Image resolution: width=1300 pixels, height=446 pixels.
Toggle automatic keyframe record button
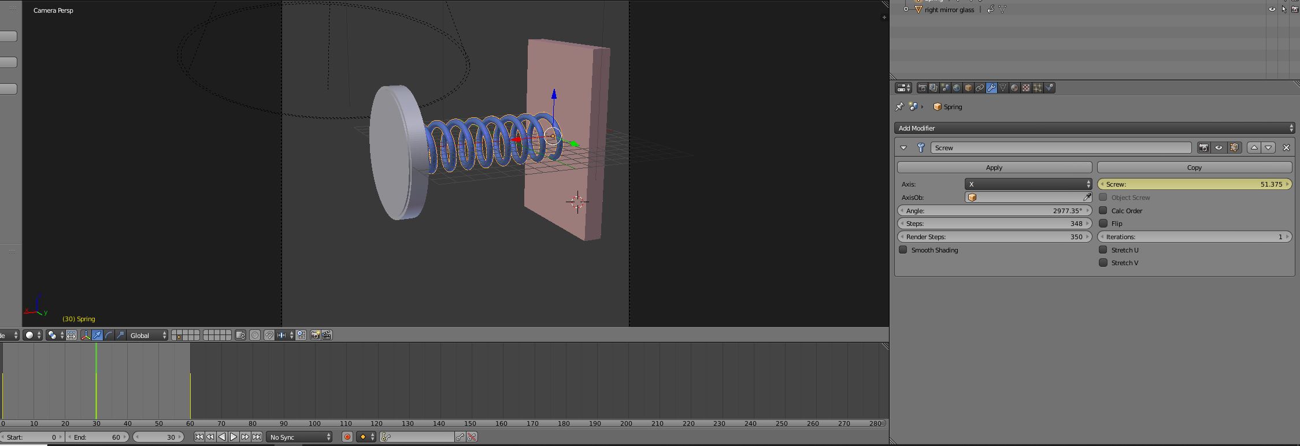(x=347, y=437)
